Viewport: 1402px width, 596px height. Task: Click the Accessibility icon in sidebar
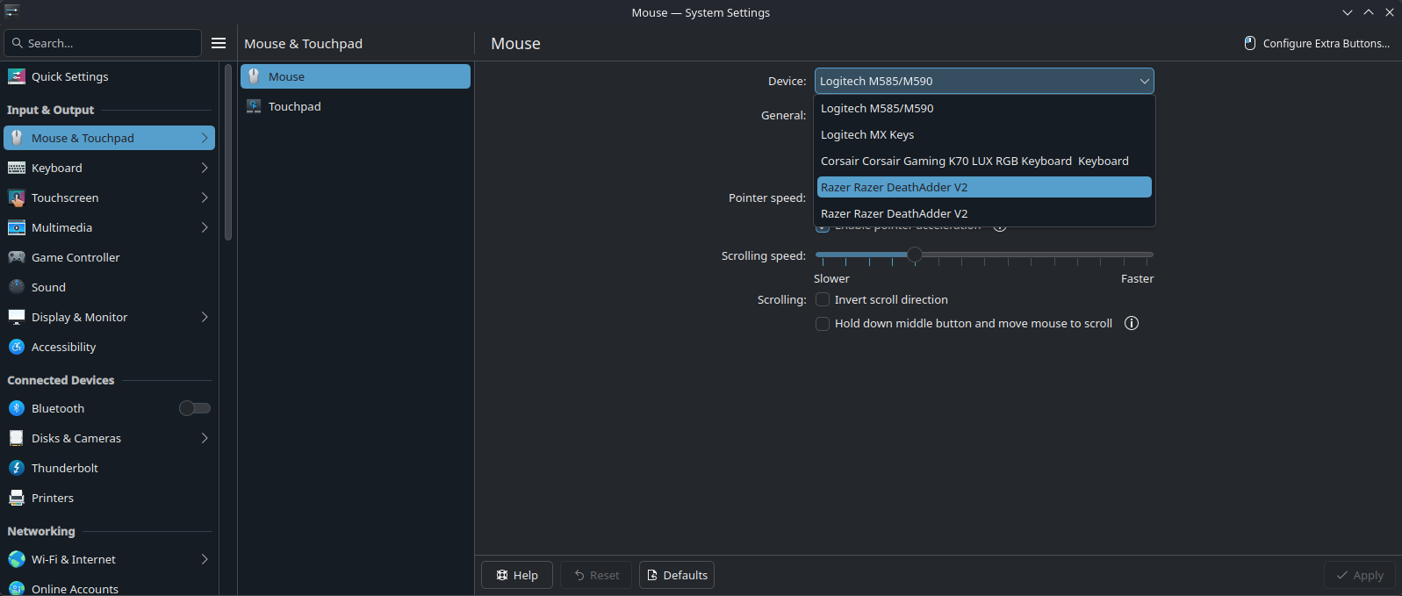[17, 347]
